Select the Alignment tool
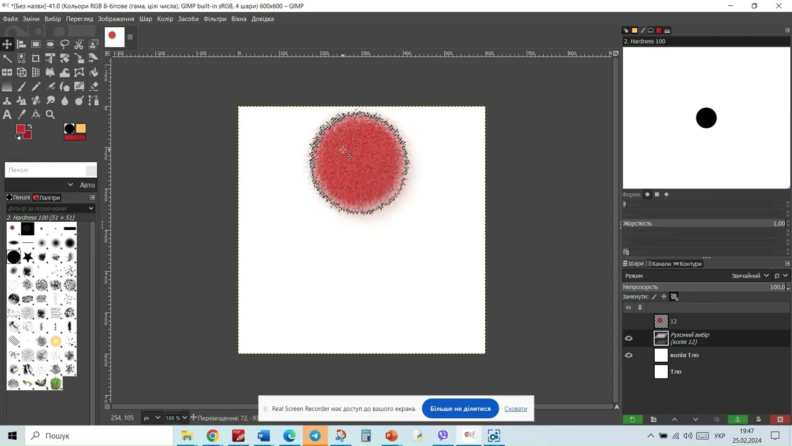 (x=21, y=44)
